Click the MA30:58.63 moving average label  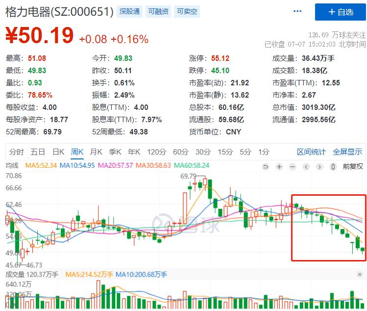pos(153,165)
